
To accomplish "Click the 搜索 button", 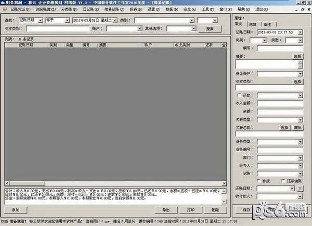I will [x=209, y=29].
